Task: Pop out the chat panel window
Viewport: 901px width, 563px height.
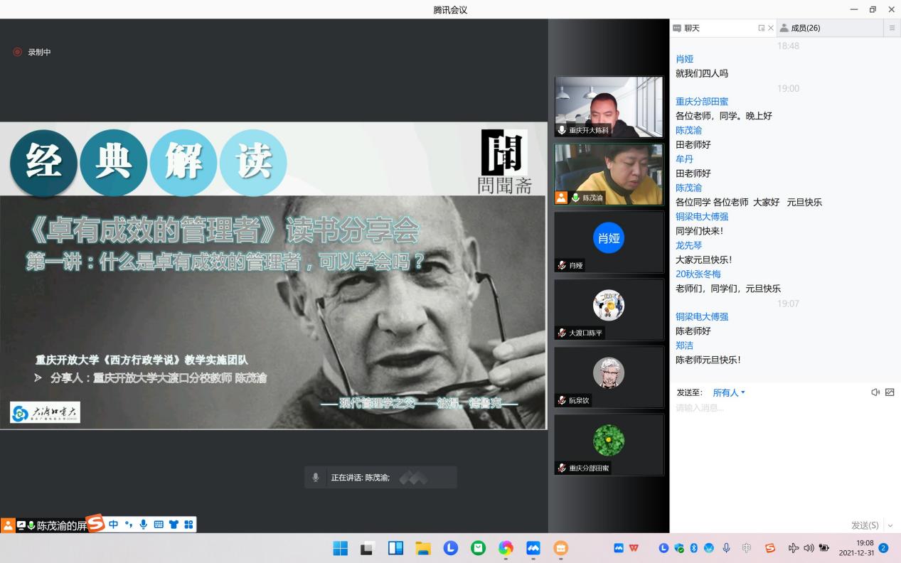Action: (x=762, y=28)
